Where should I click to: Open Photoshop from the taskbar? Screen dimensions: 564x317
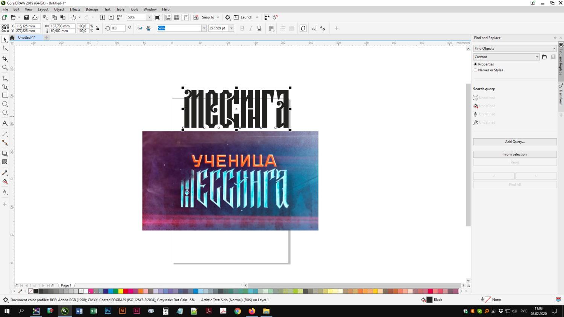pos(108,311)
